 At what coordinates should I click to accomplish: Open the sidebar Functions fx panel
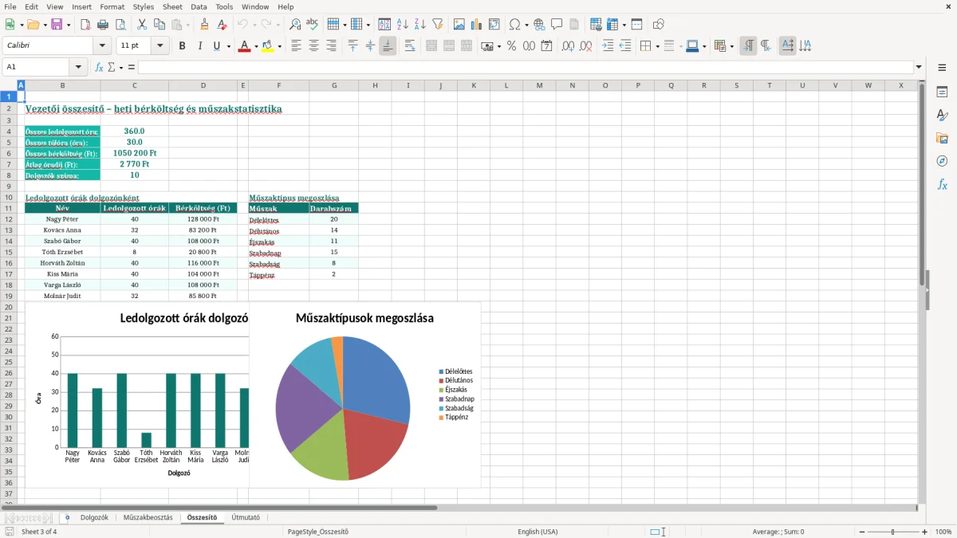[942, 185]
